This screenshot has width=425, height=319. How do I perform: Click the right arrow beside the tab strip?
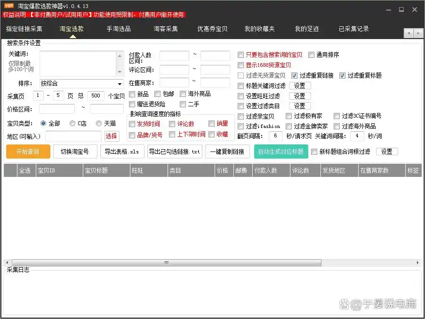pyautogui.click(x=418, y=33)
